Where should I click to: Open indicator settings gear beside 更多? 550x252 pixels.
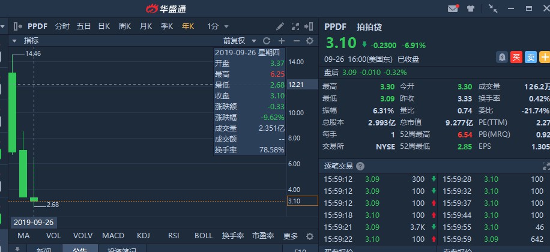click(310, 236)
